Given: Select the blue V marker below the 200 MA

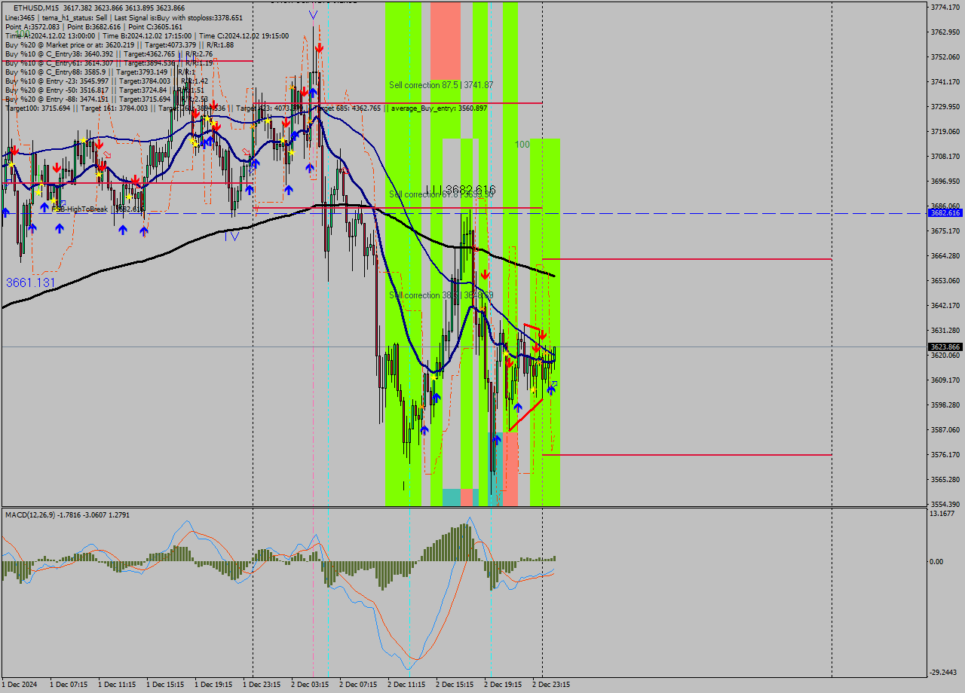Looking at the screenshot, I should click(234, 236).
